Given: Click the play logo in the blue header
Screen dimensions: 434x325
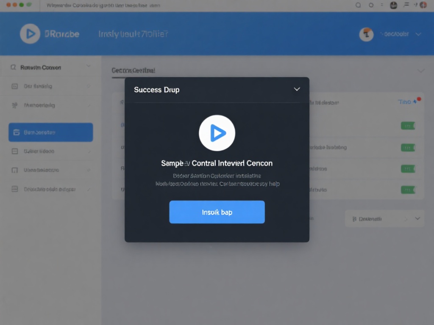Looking at the screenshot, I should pyautogui.click(x=30, y=34).
